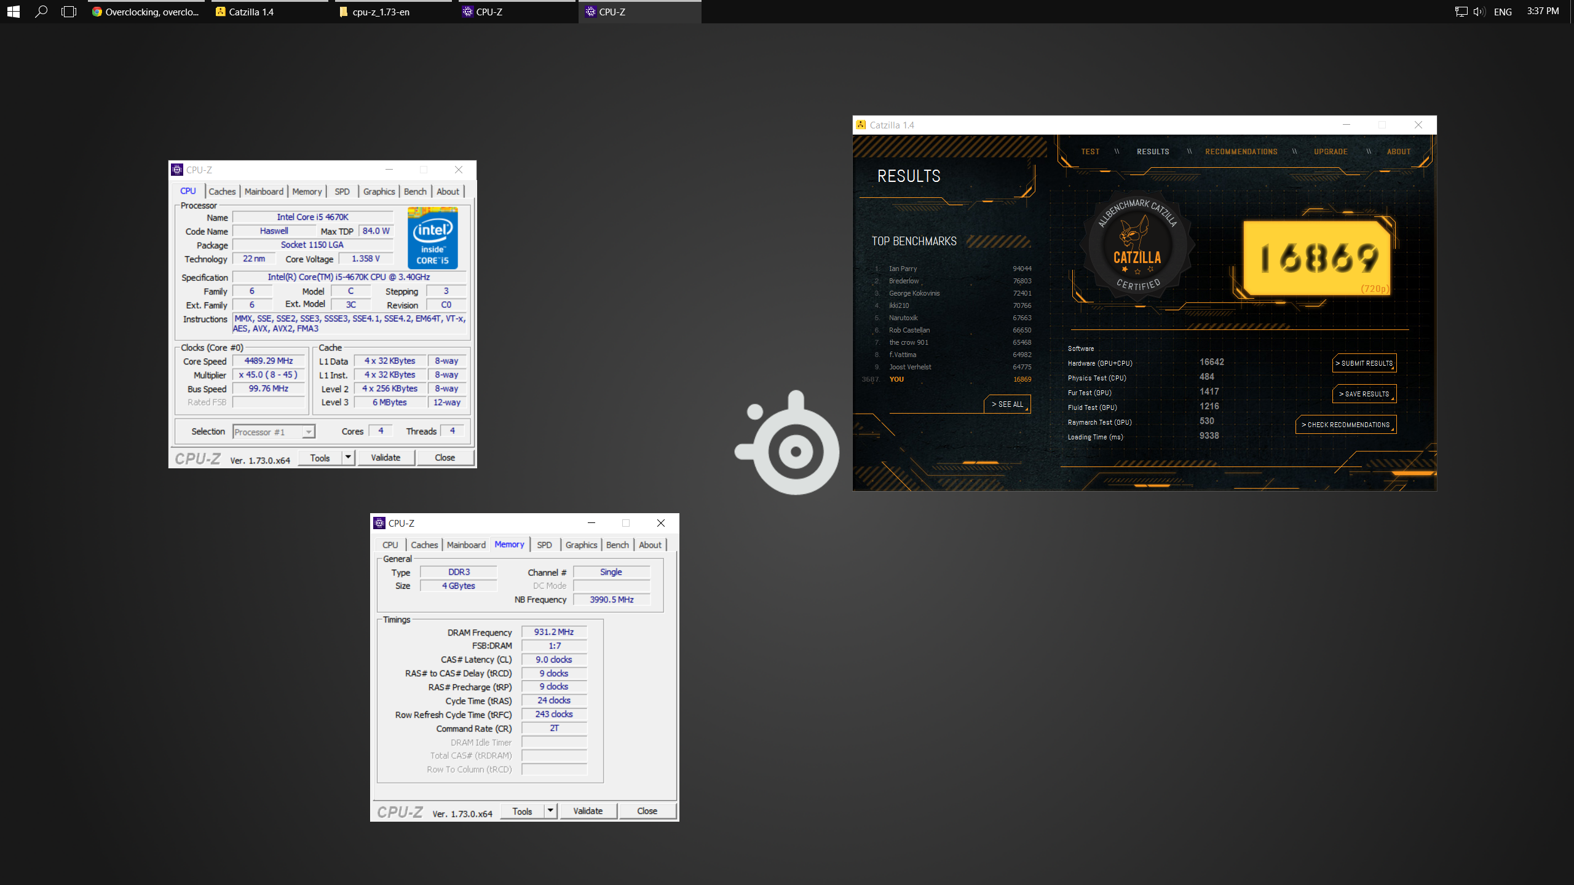Open the volume speaker tray icon

[1479, 12]
